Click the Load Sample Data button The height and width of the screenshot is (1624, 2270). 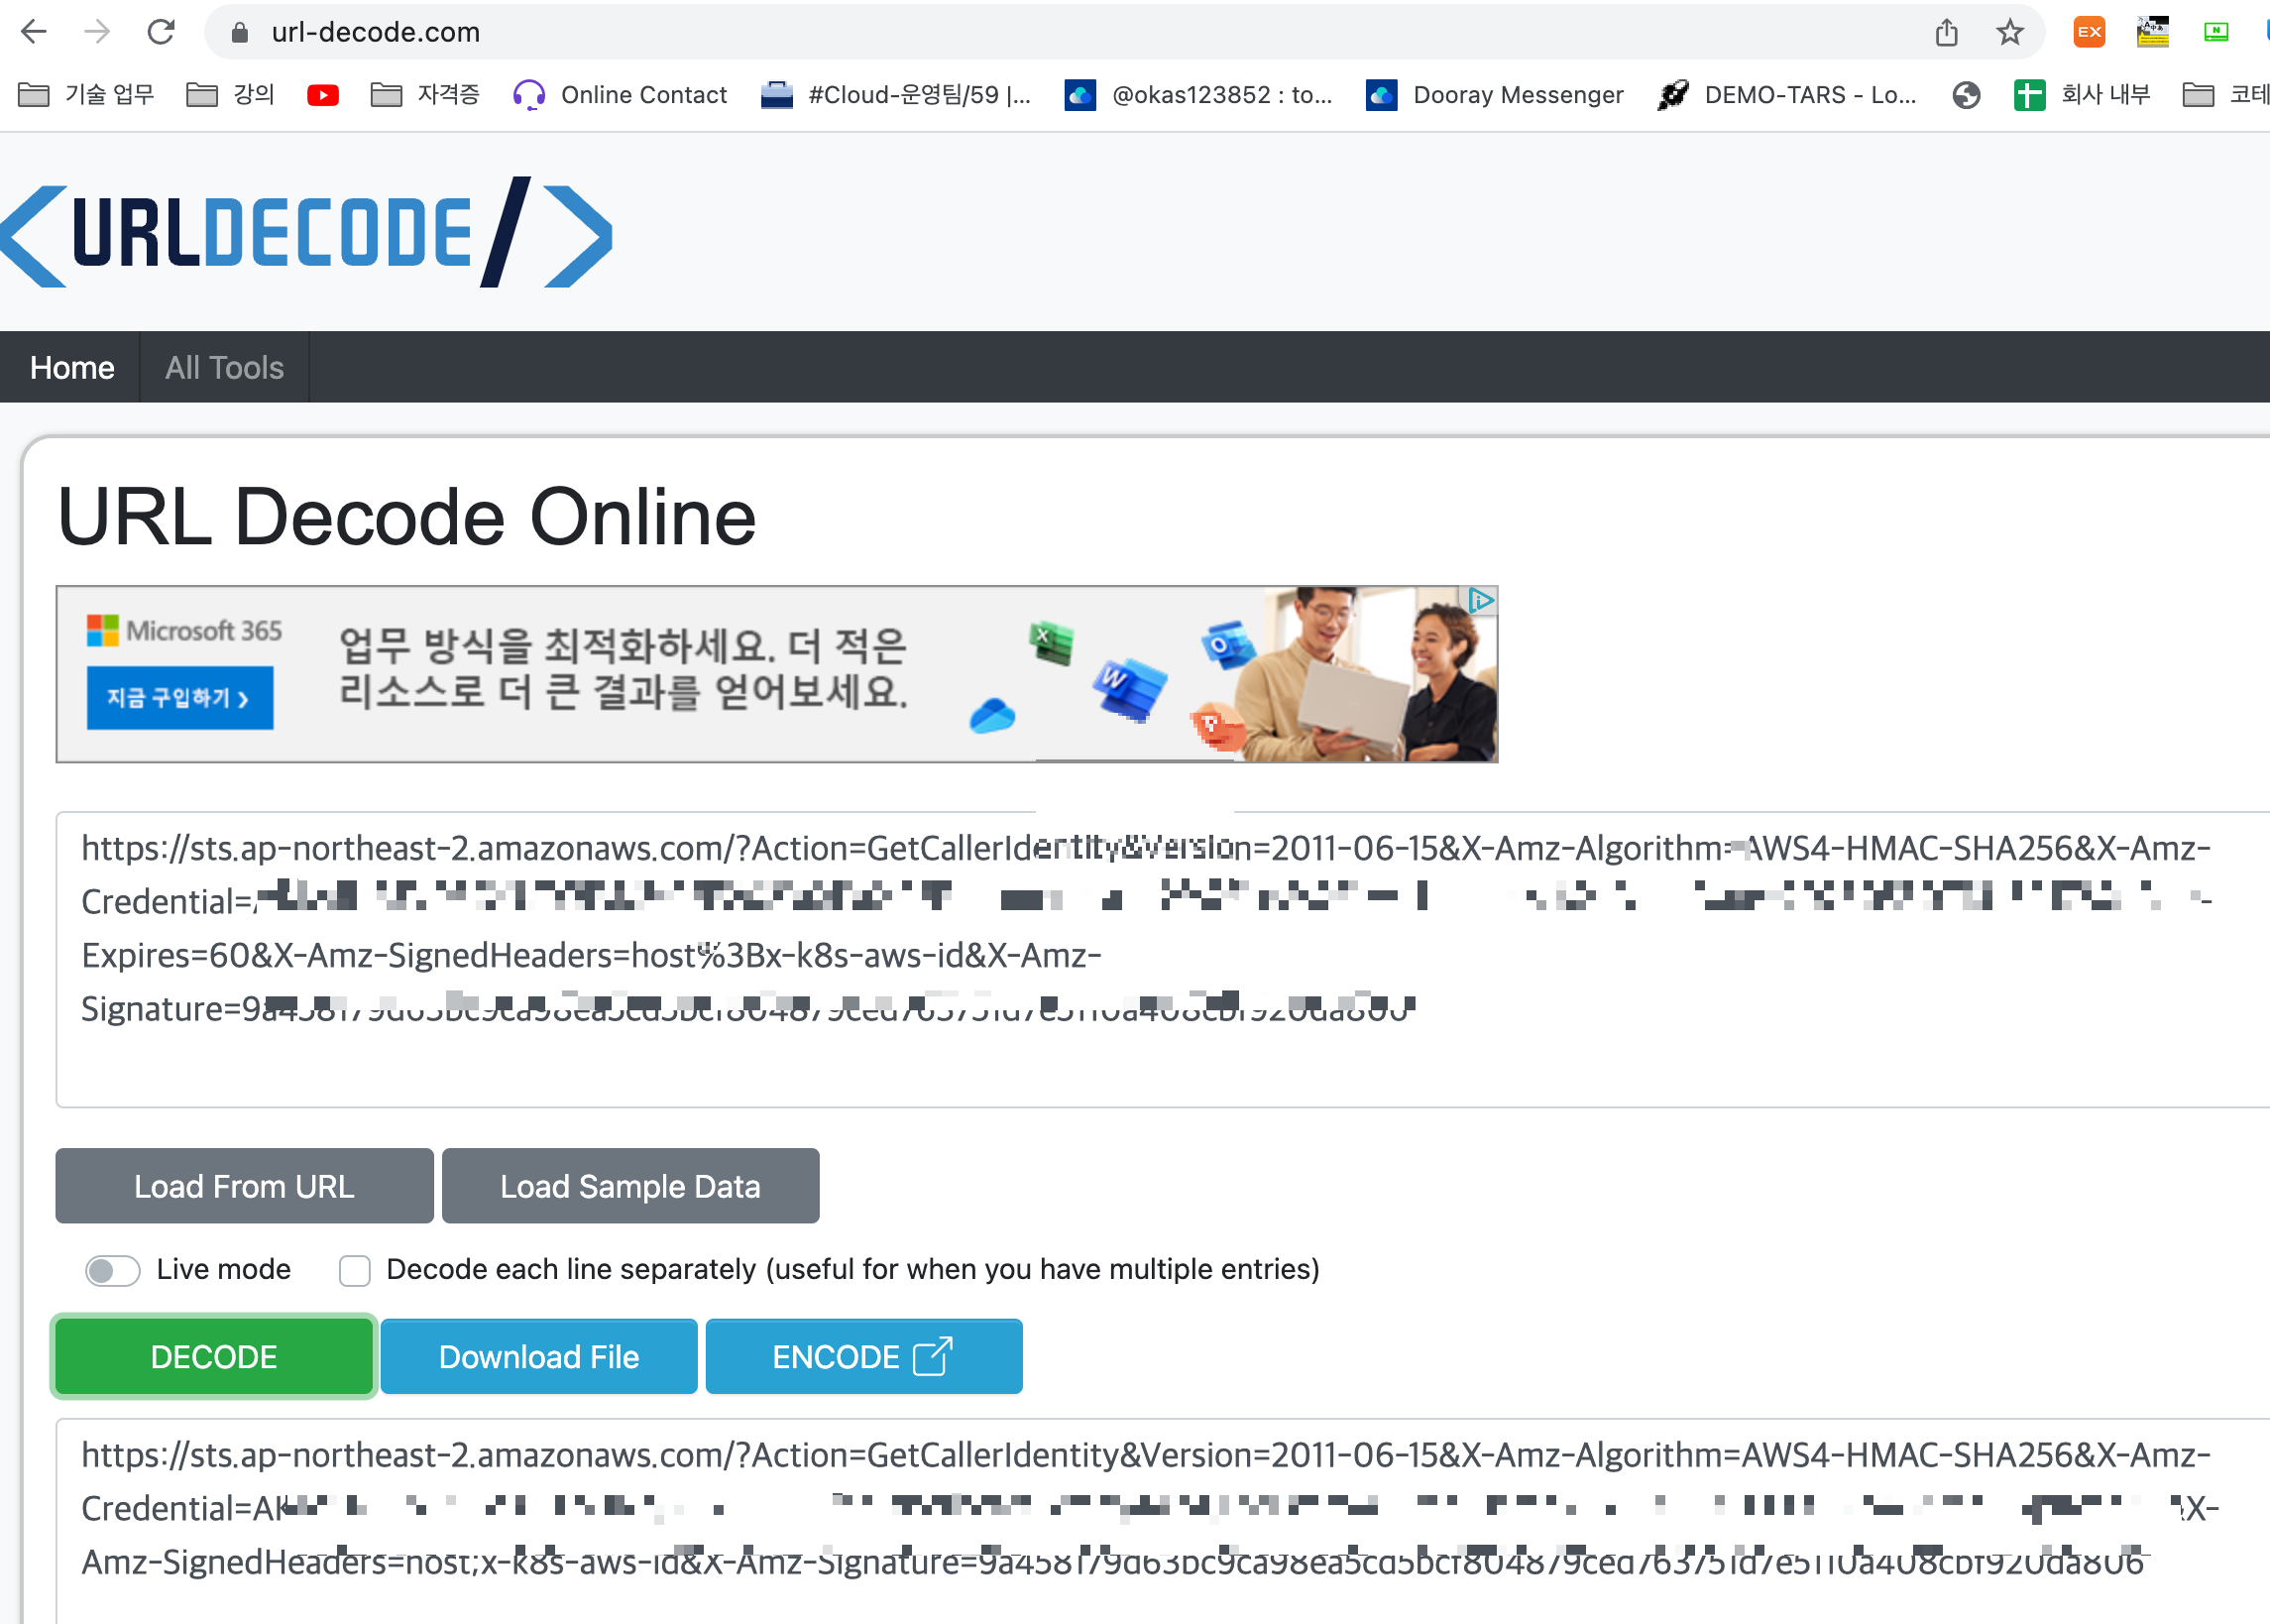click(x=629, y=1186)
